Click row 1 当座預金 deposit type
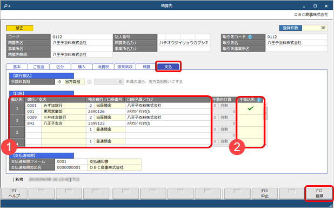This screenshot has width=334, height=208. [110, 106]
